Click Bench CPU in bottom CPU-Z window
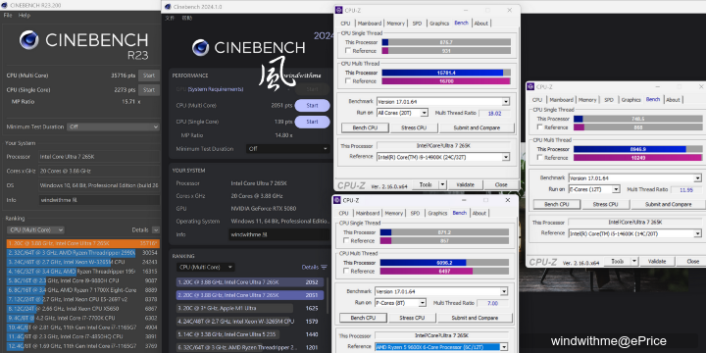This screenshot has height=353, width=706. point(363,318)
